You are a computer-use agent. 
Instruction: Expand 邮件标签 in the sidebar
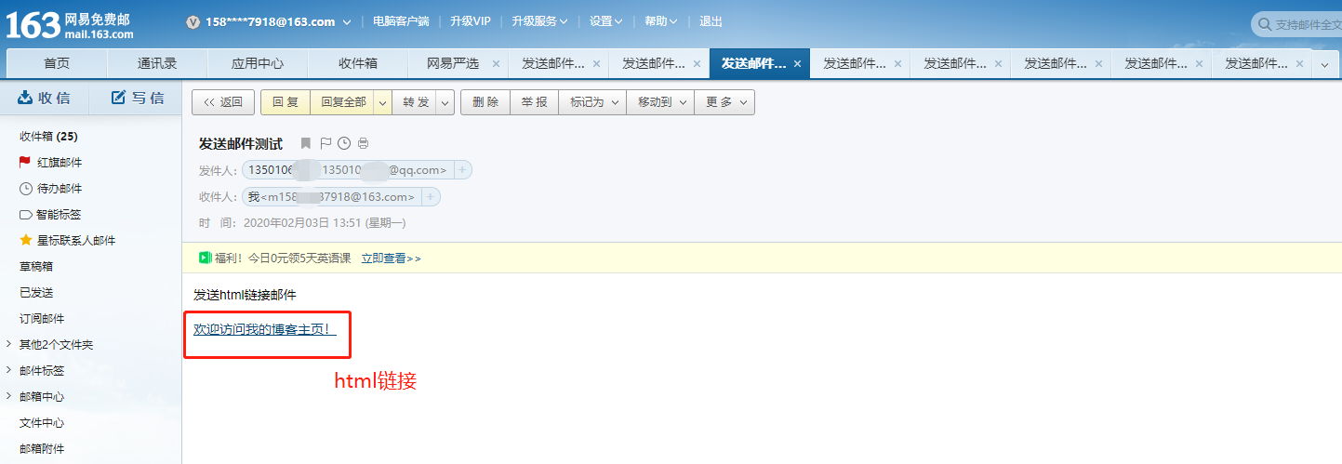pos(8,370)
